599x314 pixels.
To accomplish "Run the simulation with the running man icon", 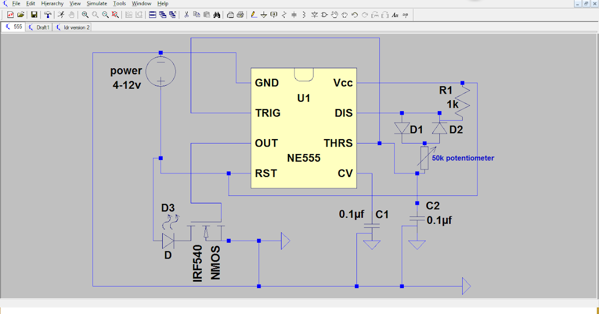I will pos(60,15).
